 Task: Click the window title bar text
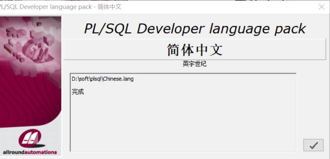60,7
